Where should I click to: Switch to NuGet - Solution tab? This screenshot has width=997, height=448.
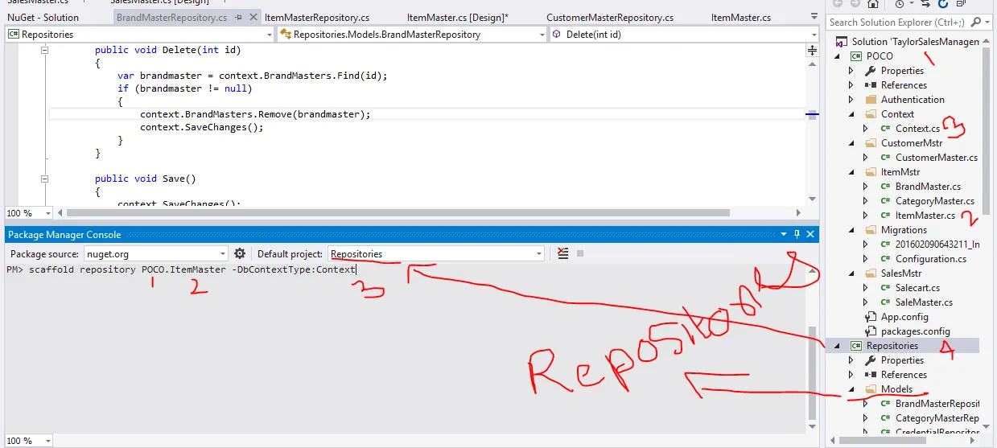pos(43,17)
